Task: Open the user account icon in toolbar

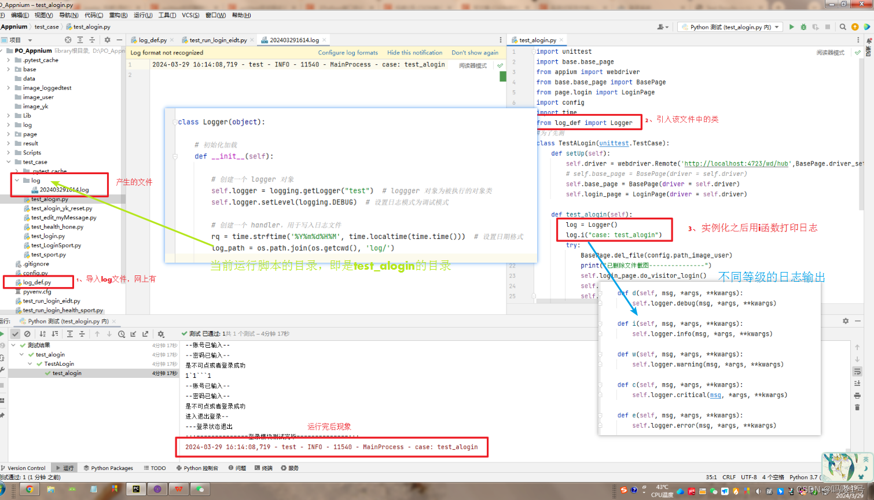Action: 662,27
